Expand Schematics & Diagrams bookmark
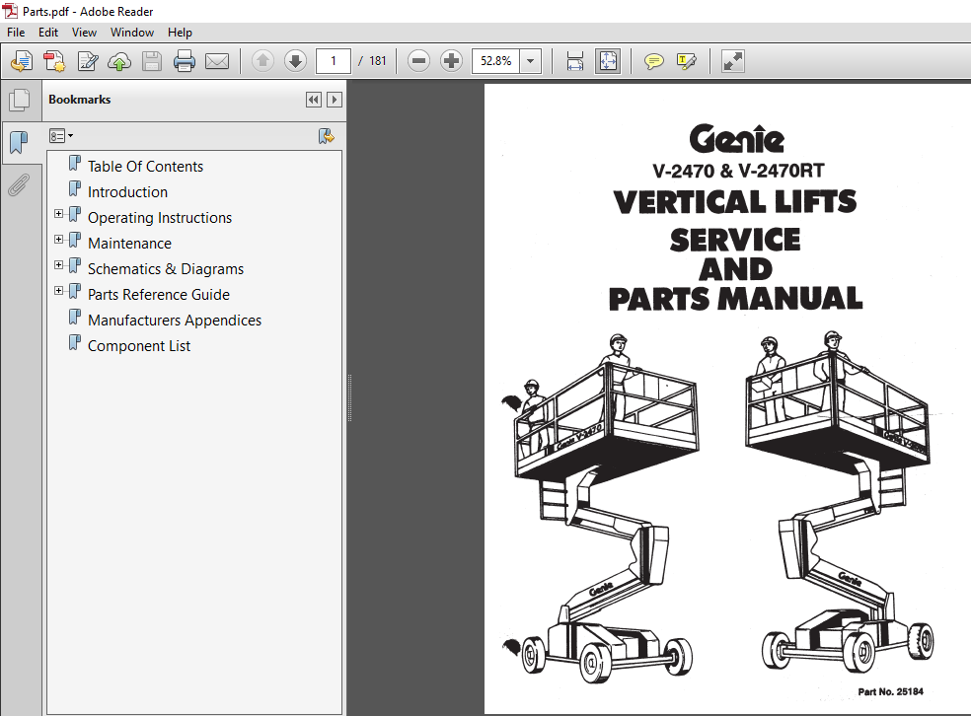This screenshot has height=716, width=971. (59, 265)
